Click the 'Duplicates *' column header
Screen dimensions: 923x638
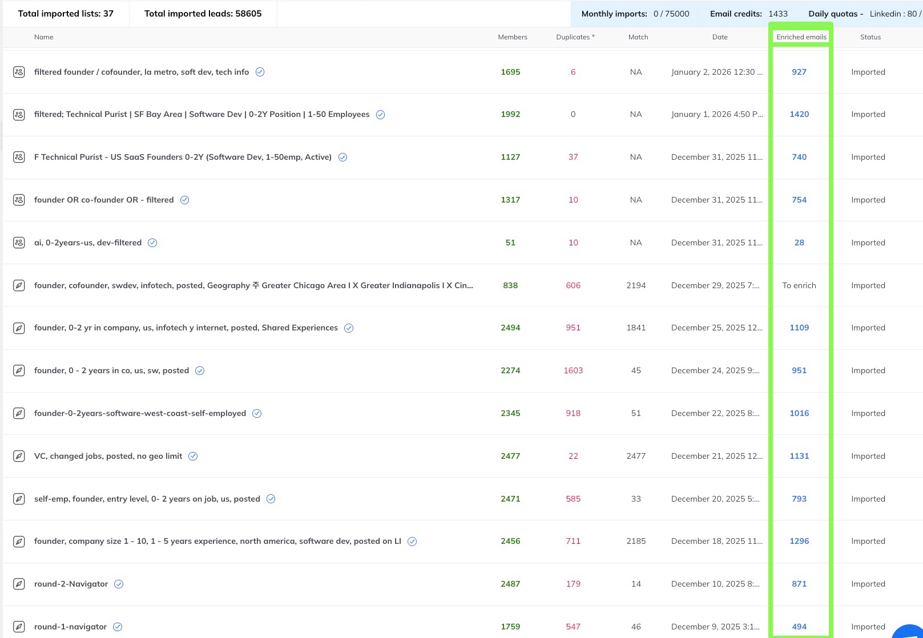(x=575, y=37)
